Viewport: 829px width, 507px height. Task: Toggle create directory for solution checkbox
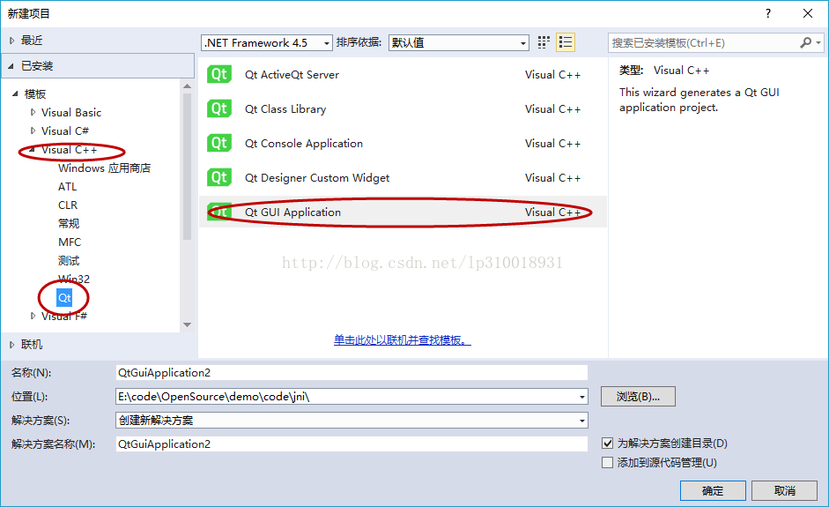pyautogui.click(x=608, y=444)
